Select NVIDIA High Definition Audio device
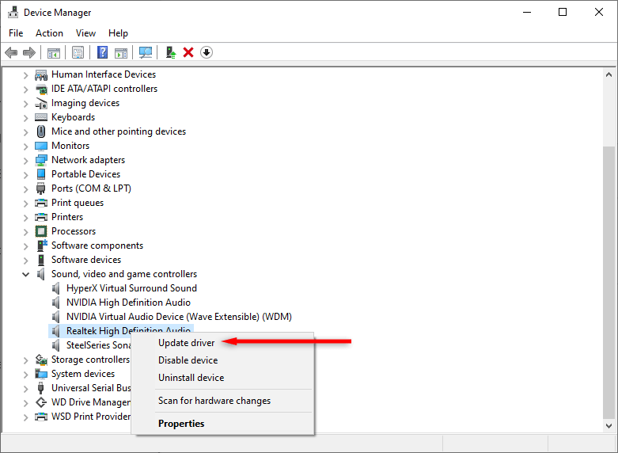Image resolution: width=618 pixels, height=453 pixels. point(128,303)
